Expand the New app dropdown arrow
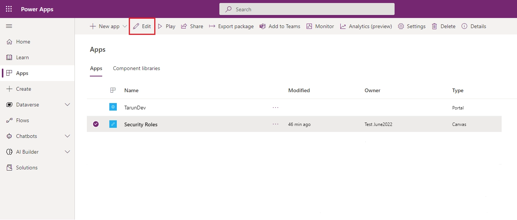This screenshot has width=517, height=220. click(x=125, y=26)
